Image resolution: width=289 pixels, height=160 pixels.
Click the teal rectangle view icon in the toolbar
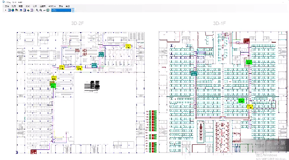pyautogui.click(x=48, y=10)
